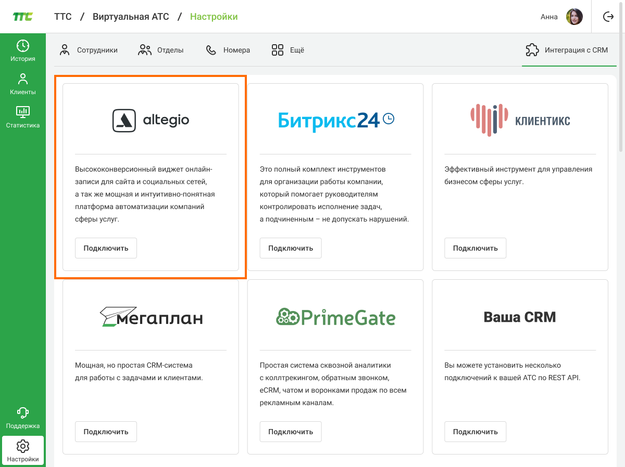Click the logout arrow icon
625x467 pixels.
click(x=608, y=17)
